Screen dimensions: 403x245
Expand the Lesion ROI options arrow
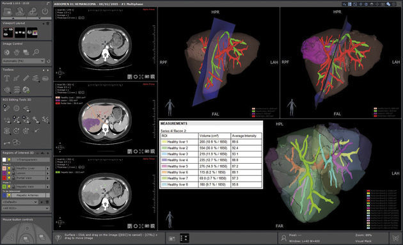point(48,173)
